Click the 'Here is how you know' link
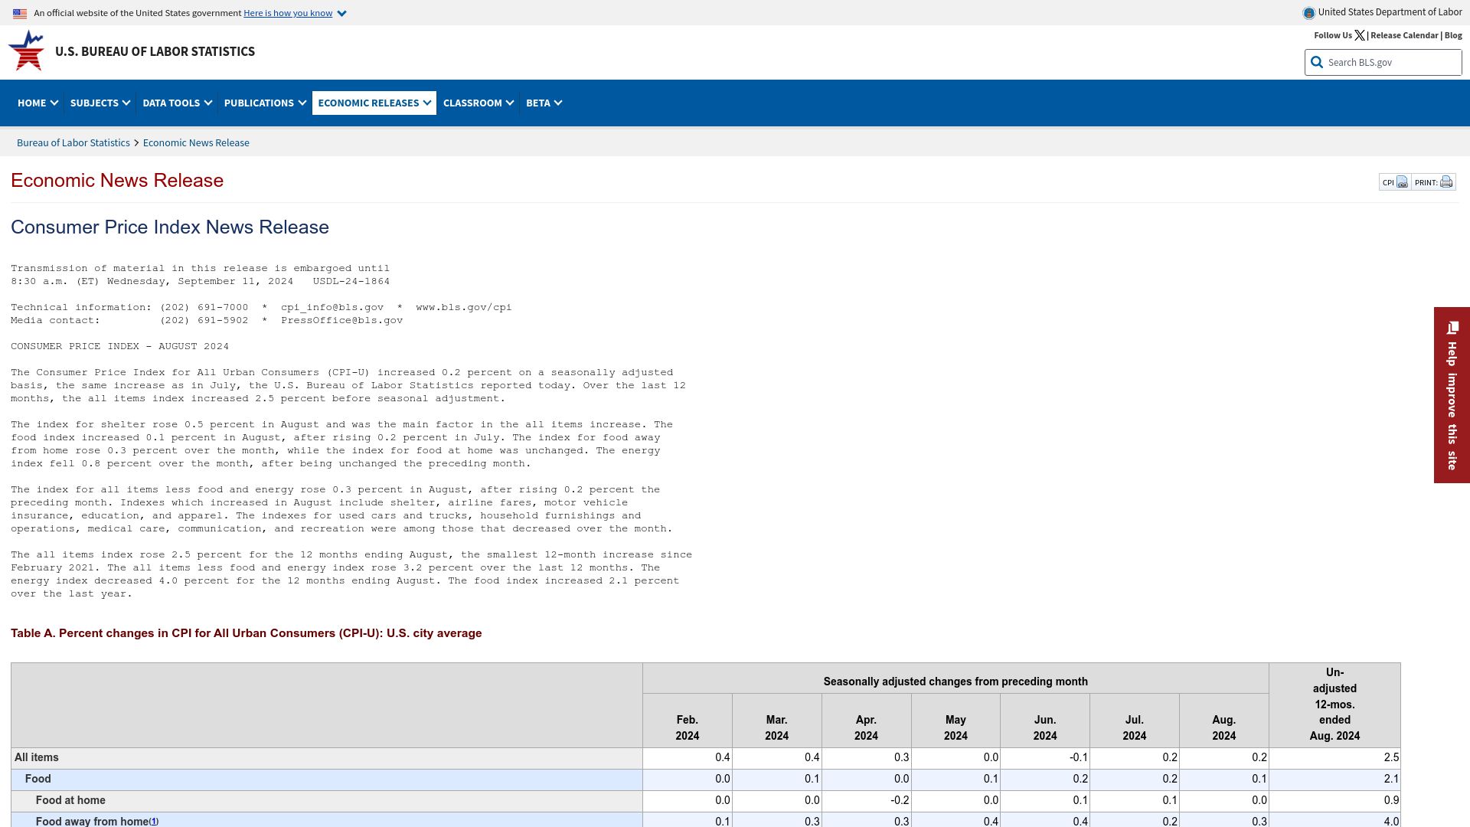This screenshot has width=1470, height=827. click(x=288, y=13)
